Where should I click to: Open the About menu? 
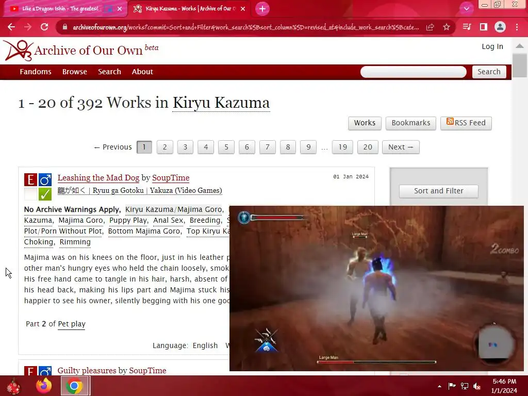(x=142, y=72)
